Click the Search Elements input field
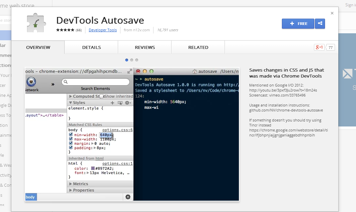This screenshot has height=212, width=356. tap(95, 82)
